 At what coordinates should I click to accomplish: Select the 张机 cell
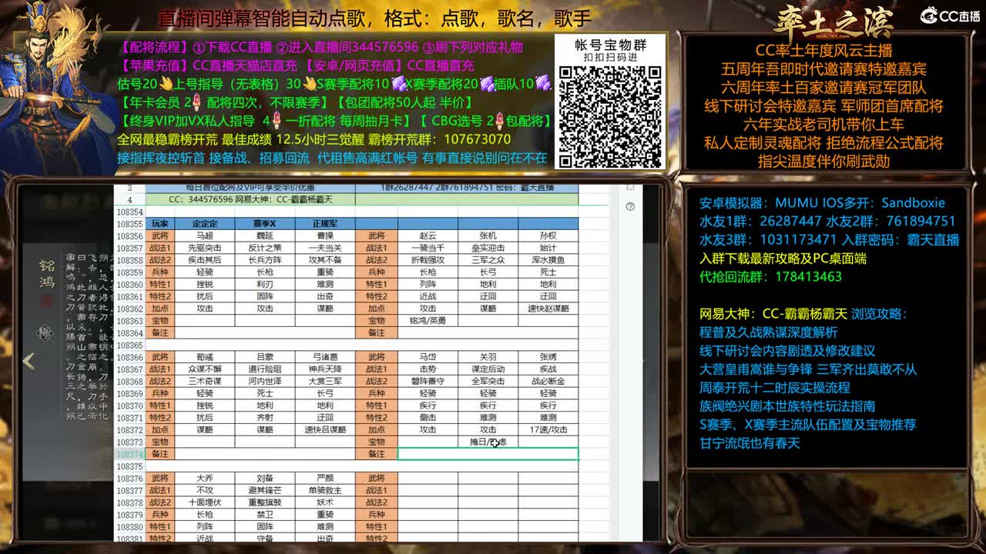[488, 236]
